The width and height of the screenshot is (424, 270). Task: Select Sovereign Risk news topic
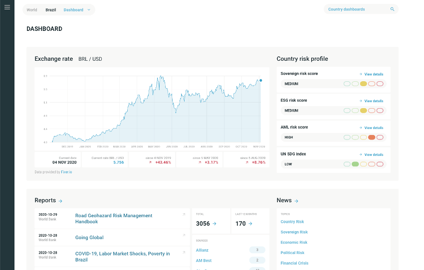point(294,232)
